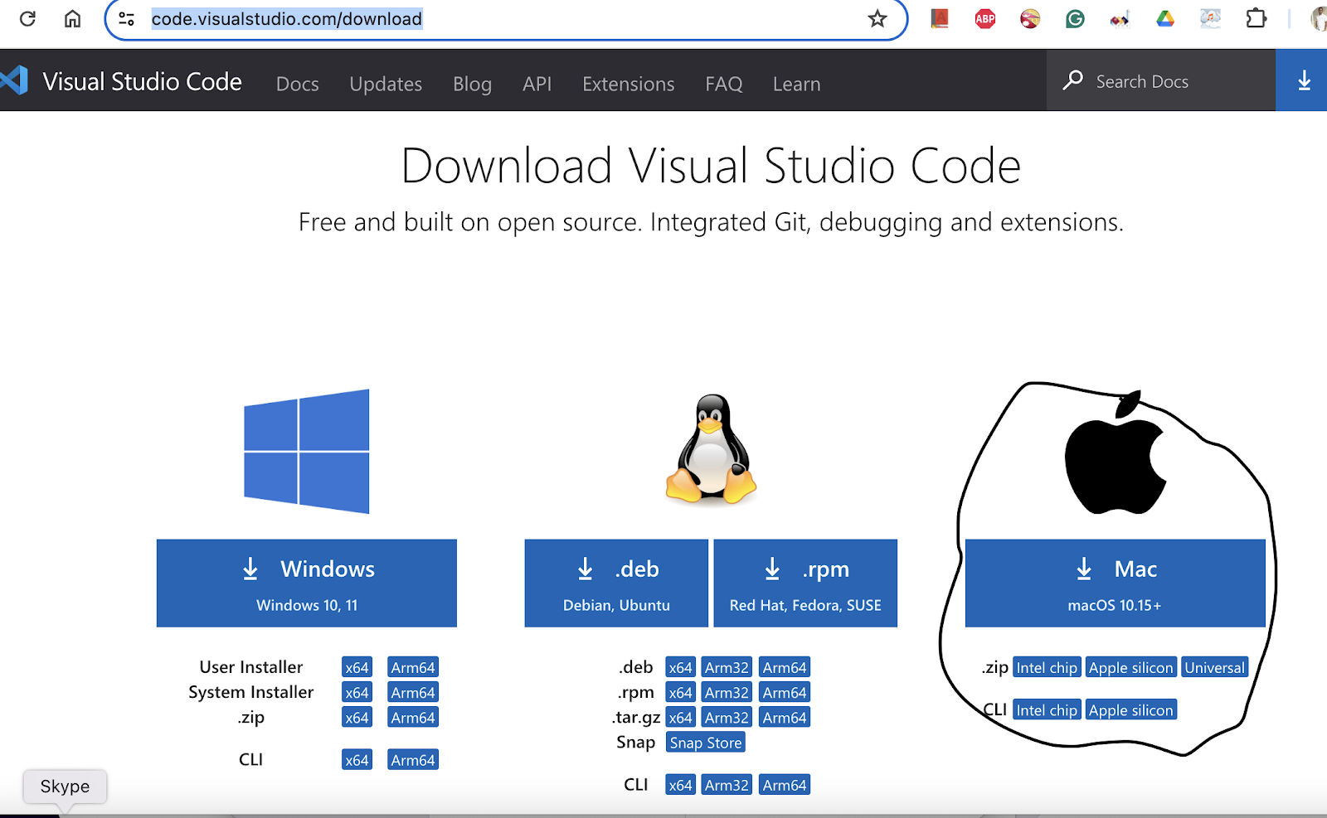This screenshot has height=818, width=1327.
Task: Open the Extensions menu item
Action: (x=629, y=84)
